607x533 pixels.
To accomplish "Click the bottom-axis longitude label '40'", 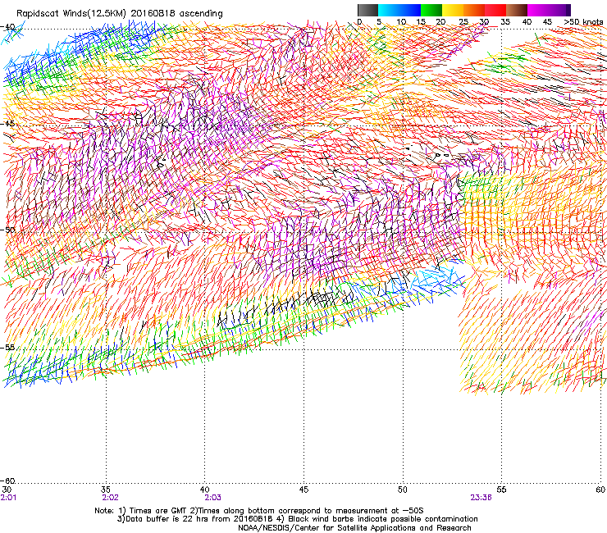I will point(205,490).
